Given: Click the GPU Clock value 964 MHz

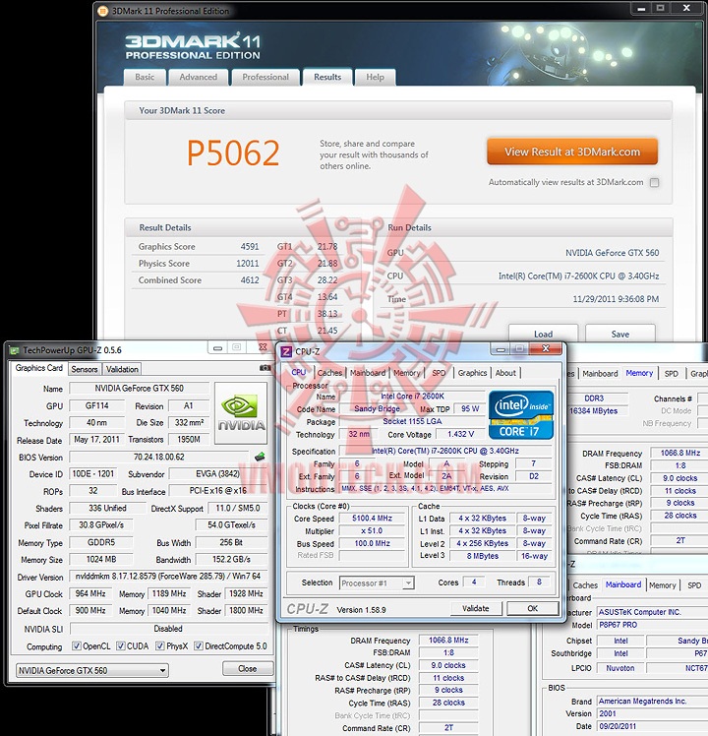Looking at the screenshot, I should coord(90,593).
